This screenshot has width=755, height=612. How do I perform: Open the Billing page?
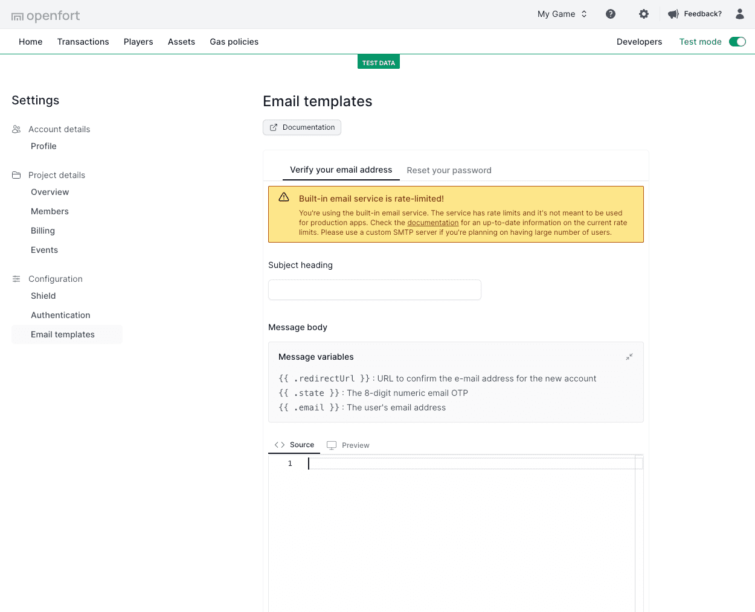click(43, 231)
